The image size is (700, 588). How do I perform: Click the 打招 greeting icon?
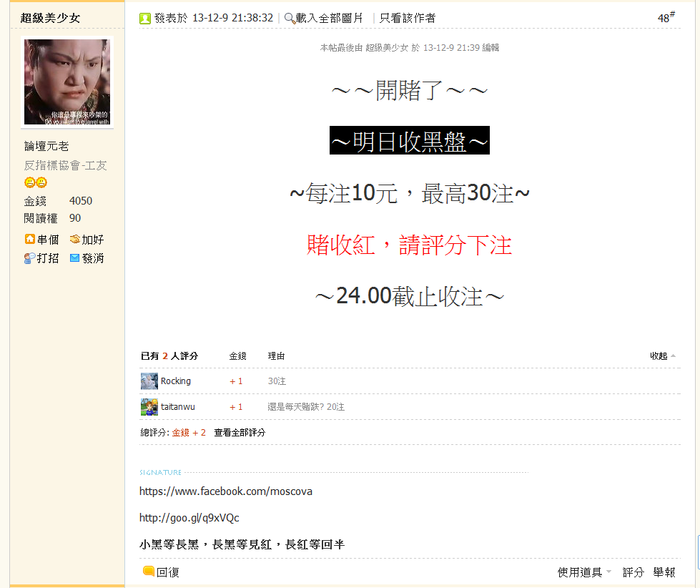[x=29, y=258]
